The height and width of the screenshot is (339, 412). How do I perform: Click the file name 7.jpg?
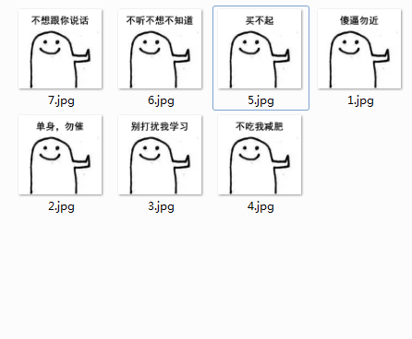point(61,100)
